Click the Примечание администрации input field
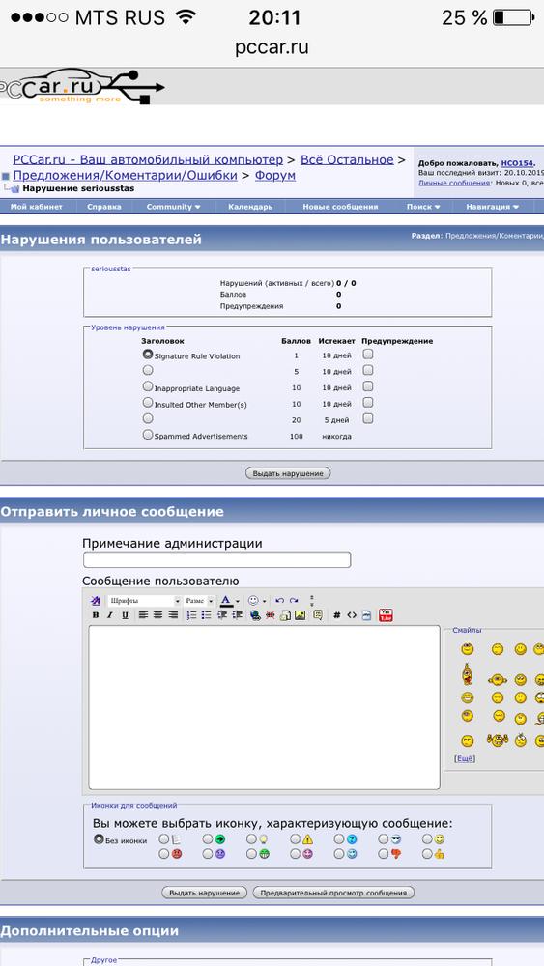 [x=216, y=559]
